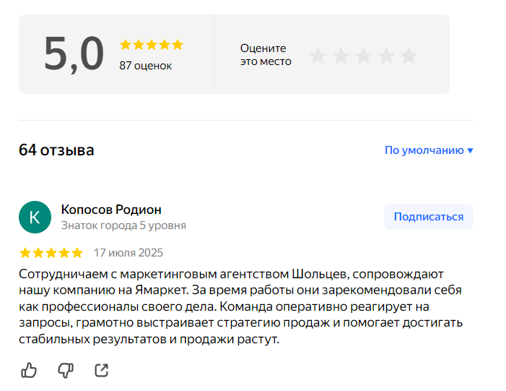
Task: Click the '64 отзыва' reviews heading
Action: coord(56,150)
